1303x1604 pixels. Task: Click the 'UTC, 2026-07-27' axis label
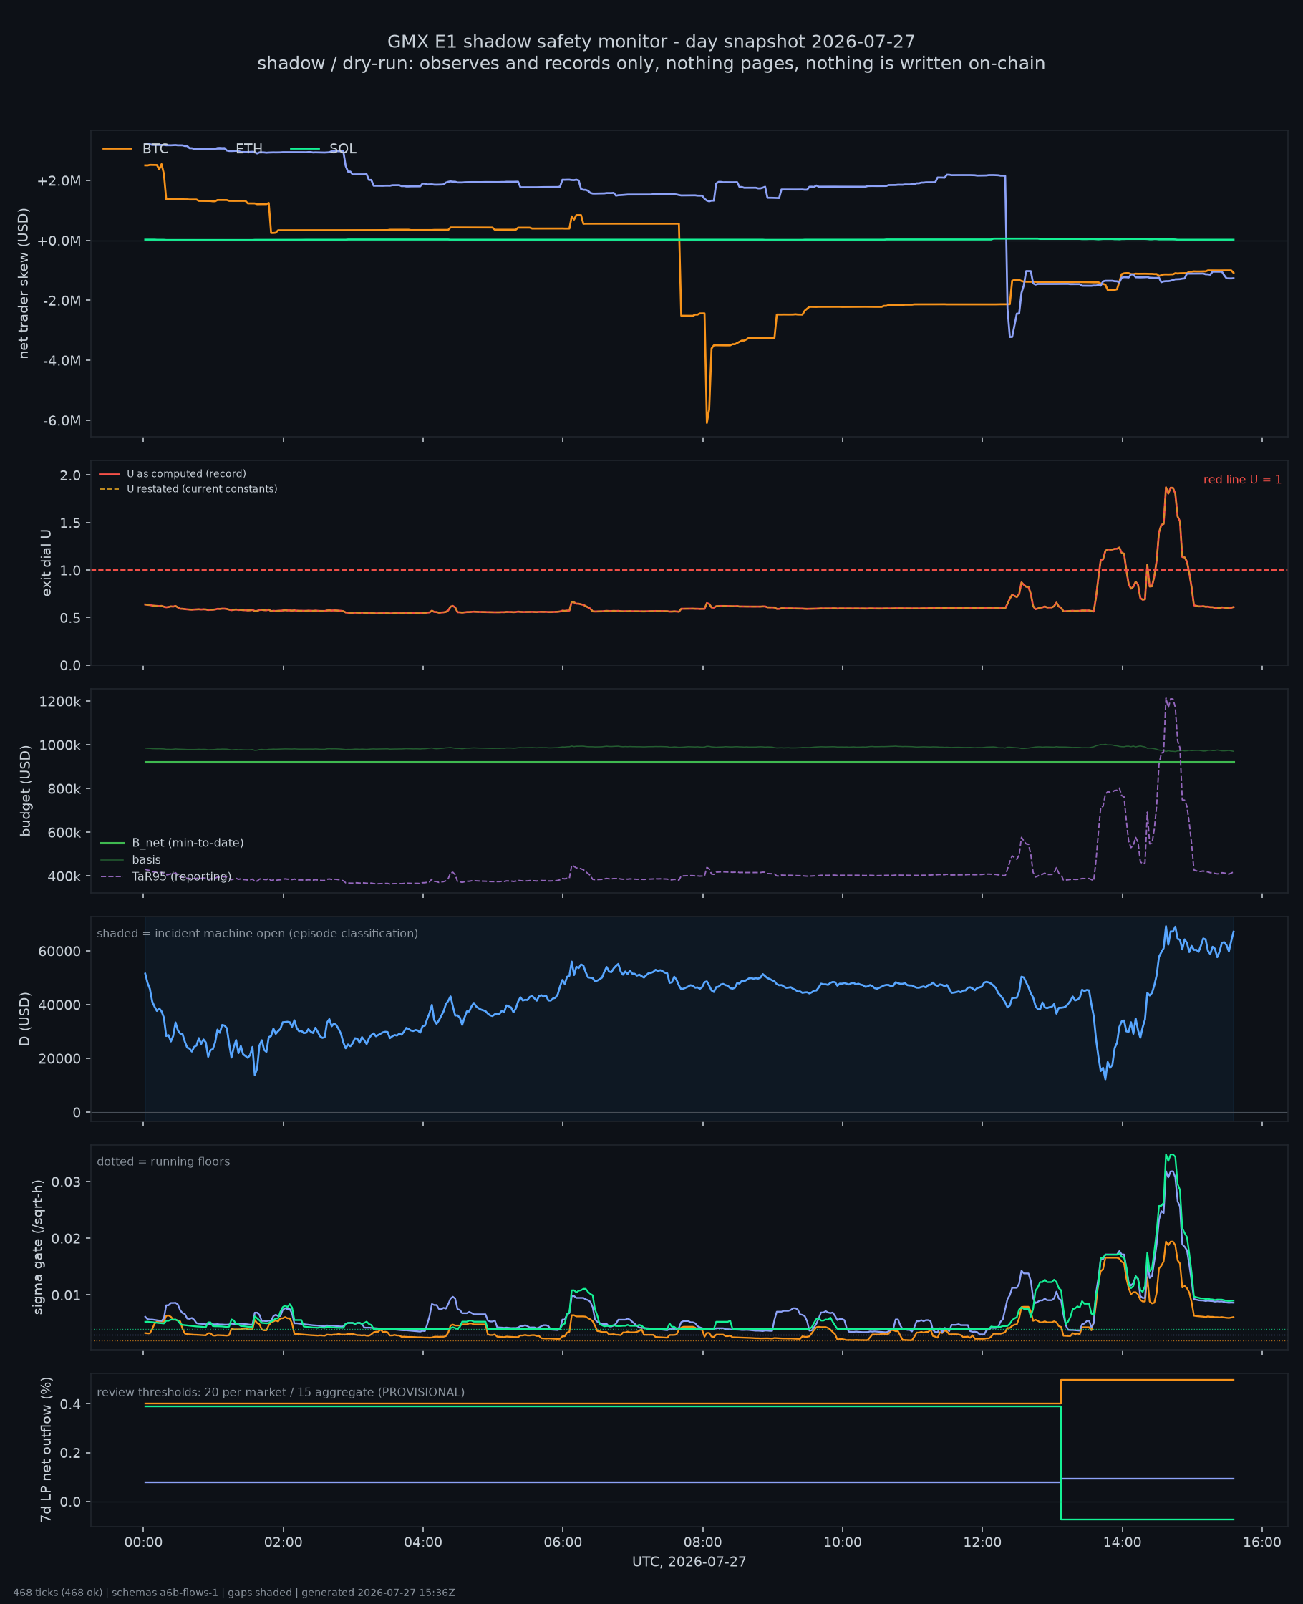[689, 1562]
